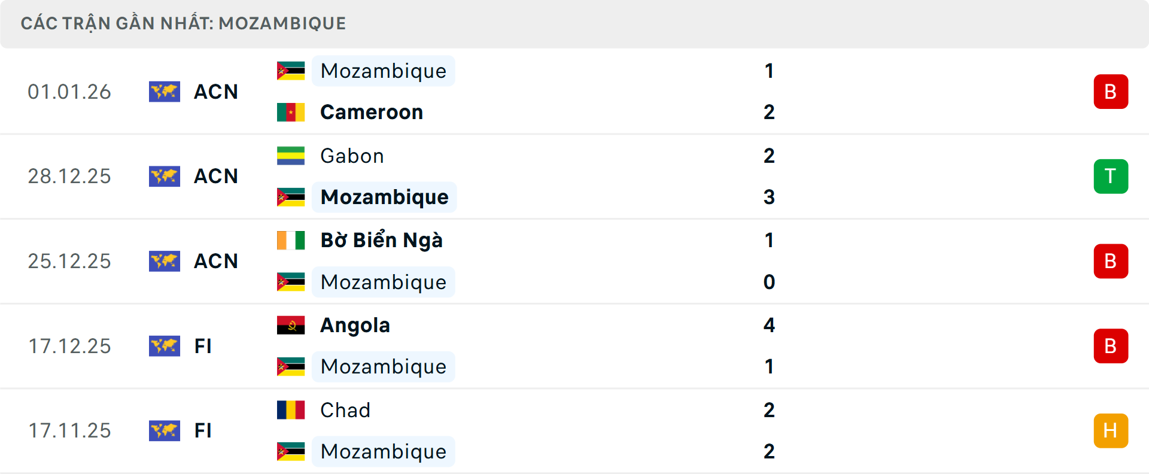
Task: Click the Gabon flag icon
Action: (x=290, y=156)
